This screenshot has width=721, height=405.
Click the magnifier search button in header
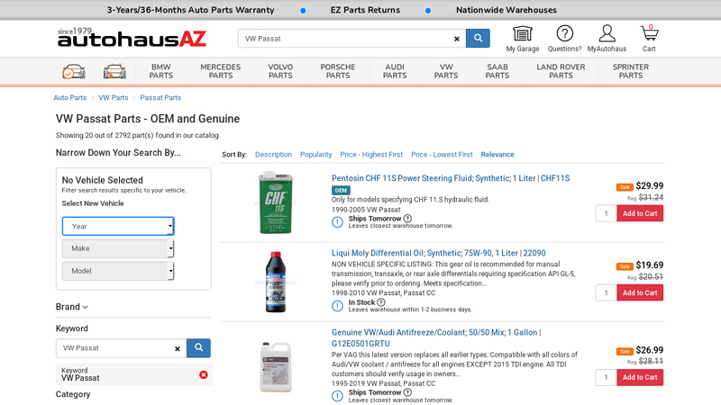(478, 39)
